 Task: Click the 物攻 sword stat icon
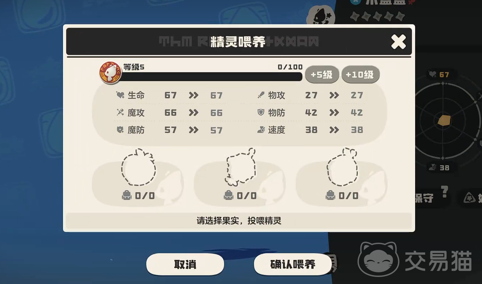(261, 95)
